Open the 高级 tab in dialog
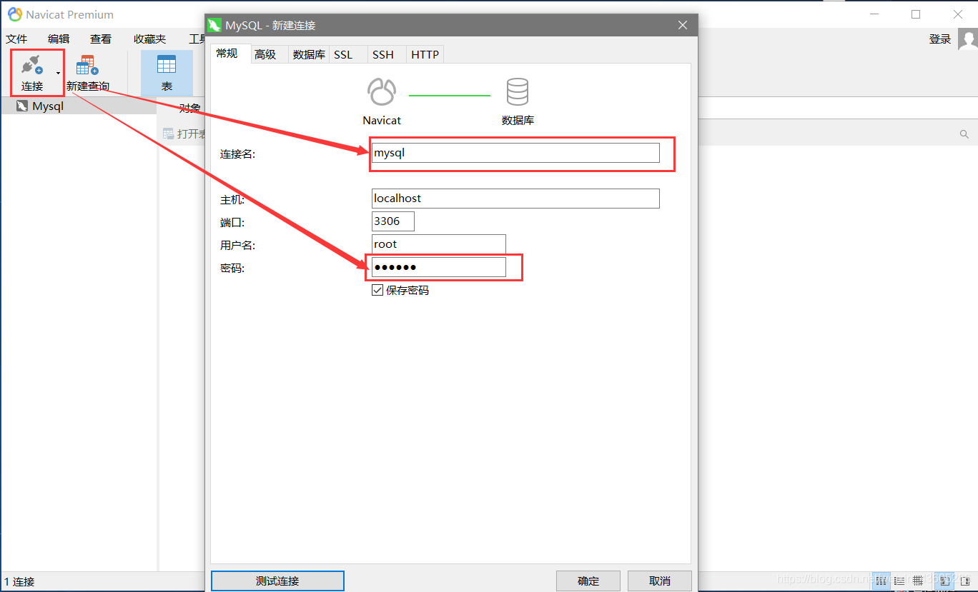The width and height of the screenshot is (978, 592). point(265,54)
